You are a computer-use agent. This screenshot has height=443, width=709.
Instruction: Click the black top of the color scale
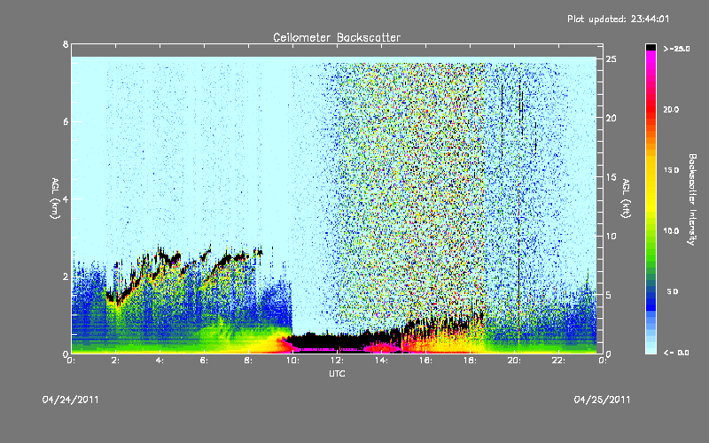(x=651, y=47)
